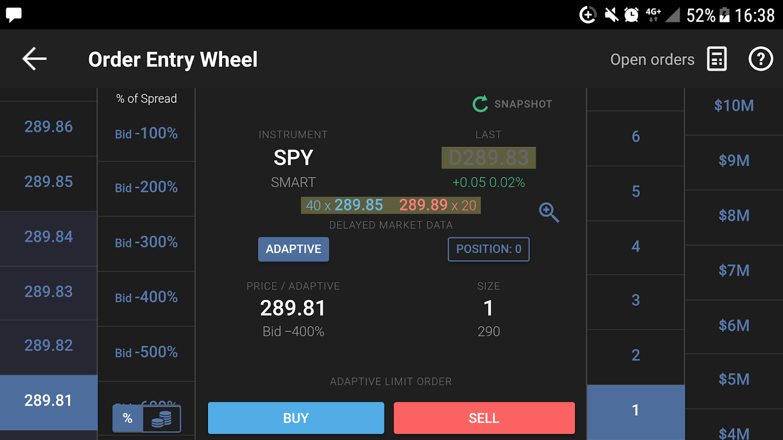The image size is (783, 440).
Task: Switch wheel to percent mode
Action: pos(128,418)
